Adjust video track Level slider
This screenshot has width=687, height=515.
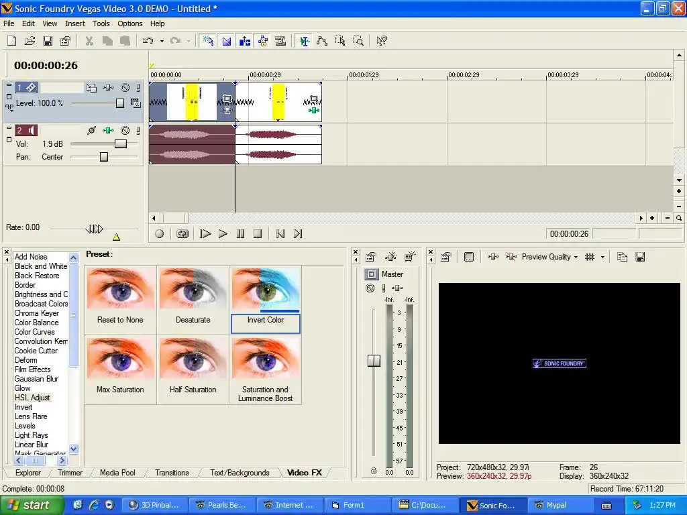coord(119,103)
